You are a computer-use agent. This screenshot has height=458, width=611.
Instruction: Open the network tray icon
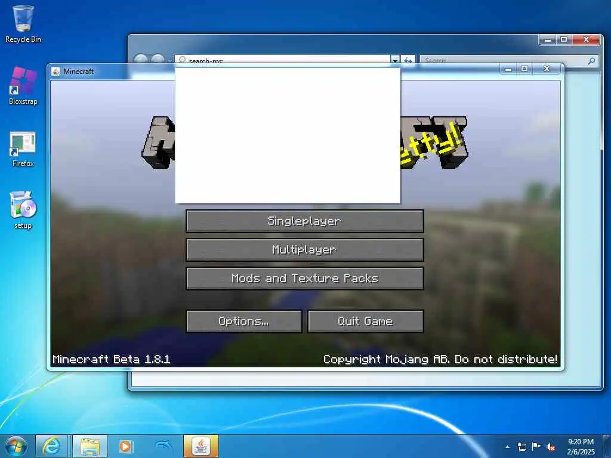tap(521, 447)
